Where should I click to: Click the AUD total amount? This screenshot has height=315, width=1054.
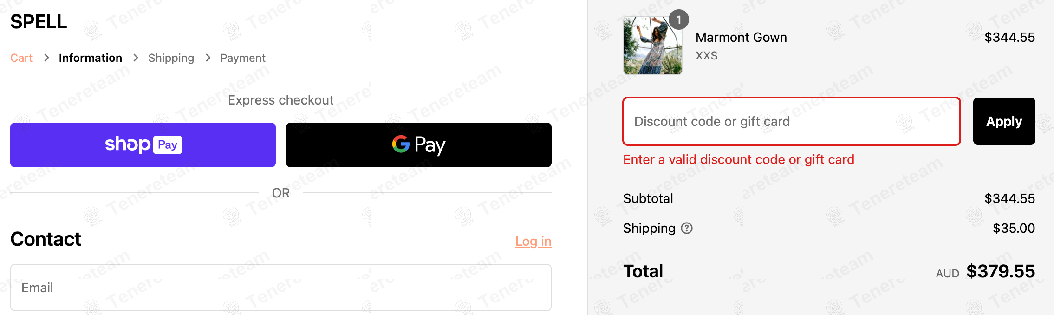[x=1001, y=271]
